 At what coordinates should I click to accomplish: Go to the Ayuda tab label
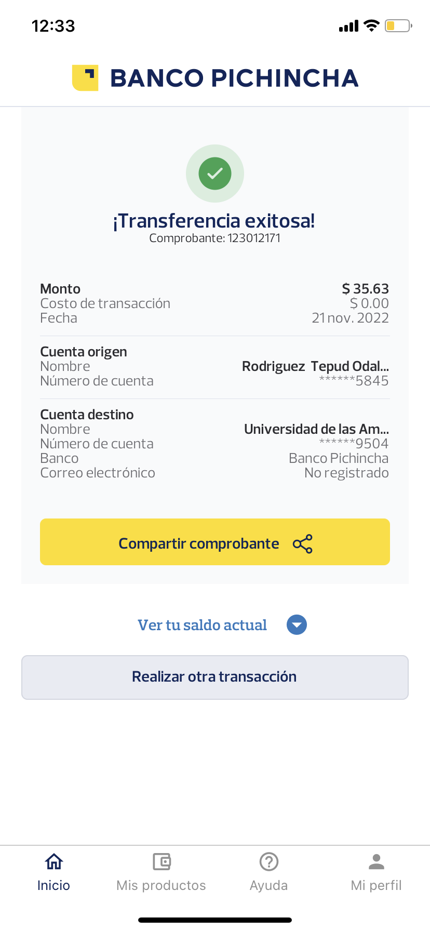268,885
